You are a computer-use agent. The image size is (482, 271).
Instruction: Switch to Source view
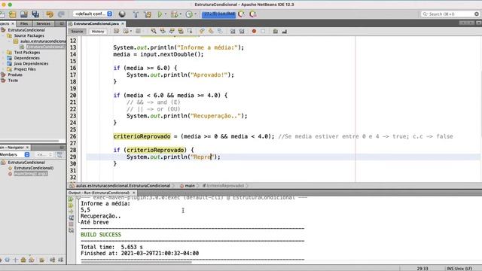point(77,32)
